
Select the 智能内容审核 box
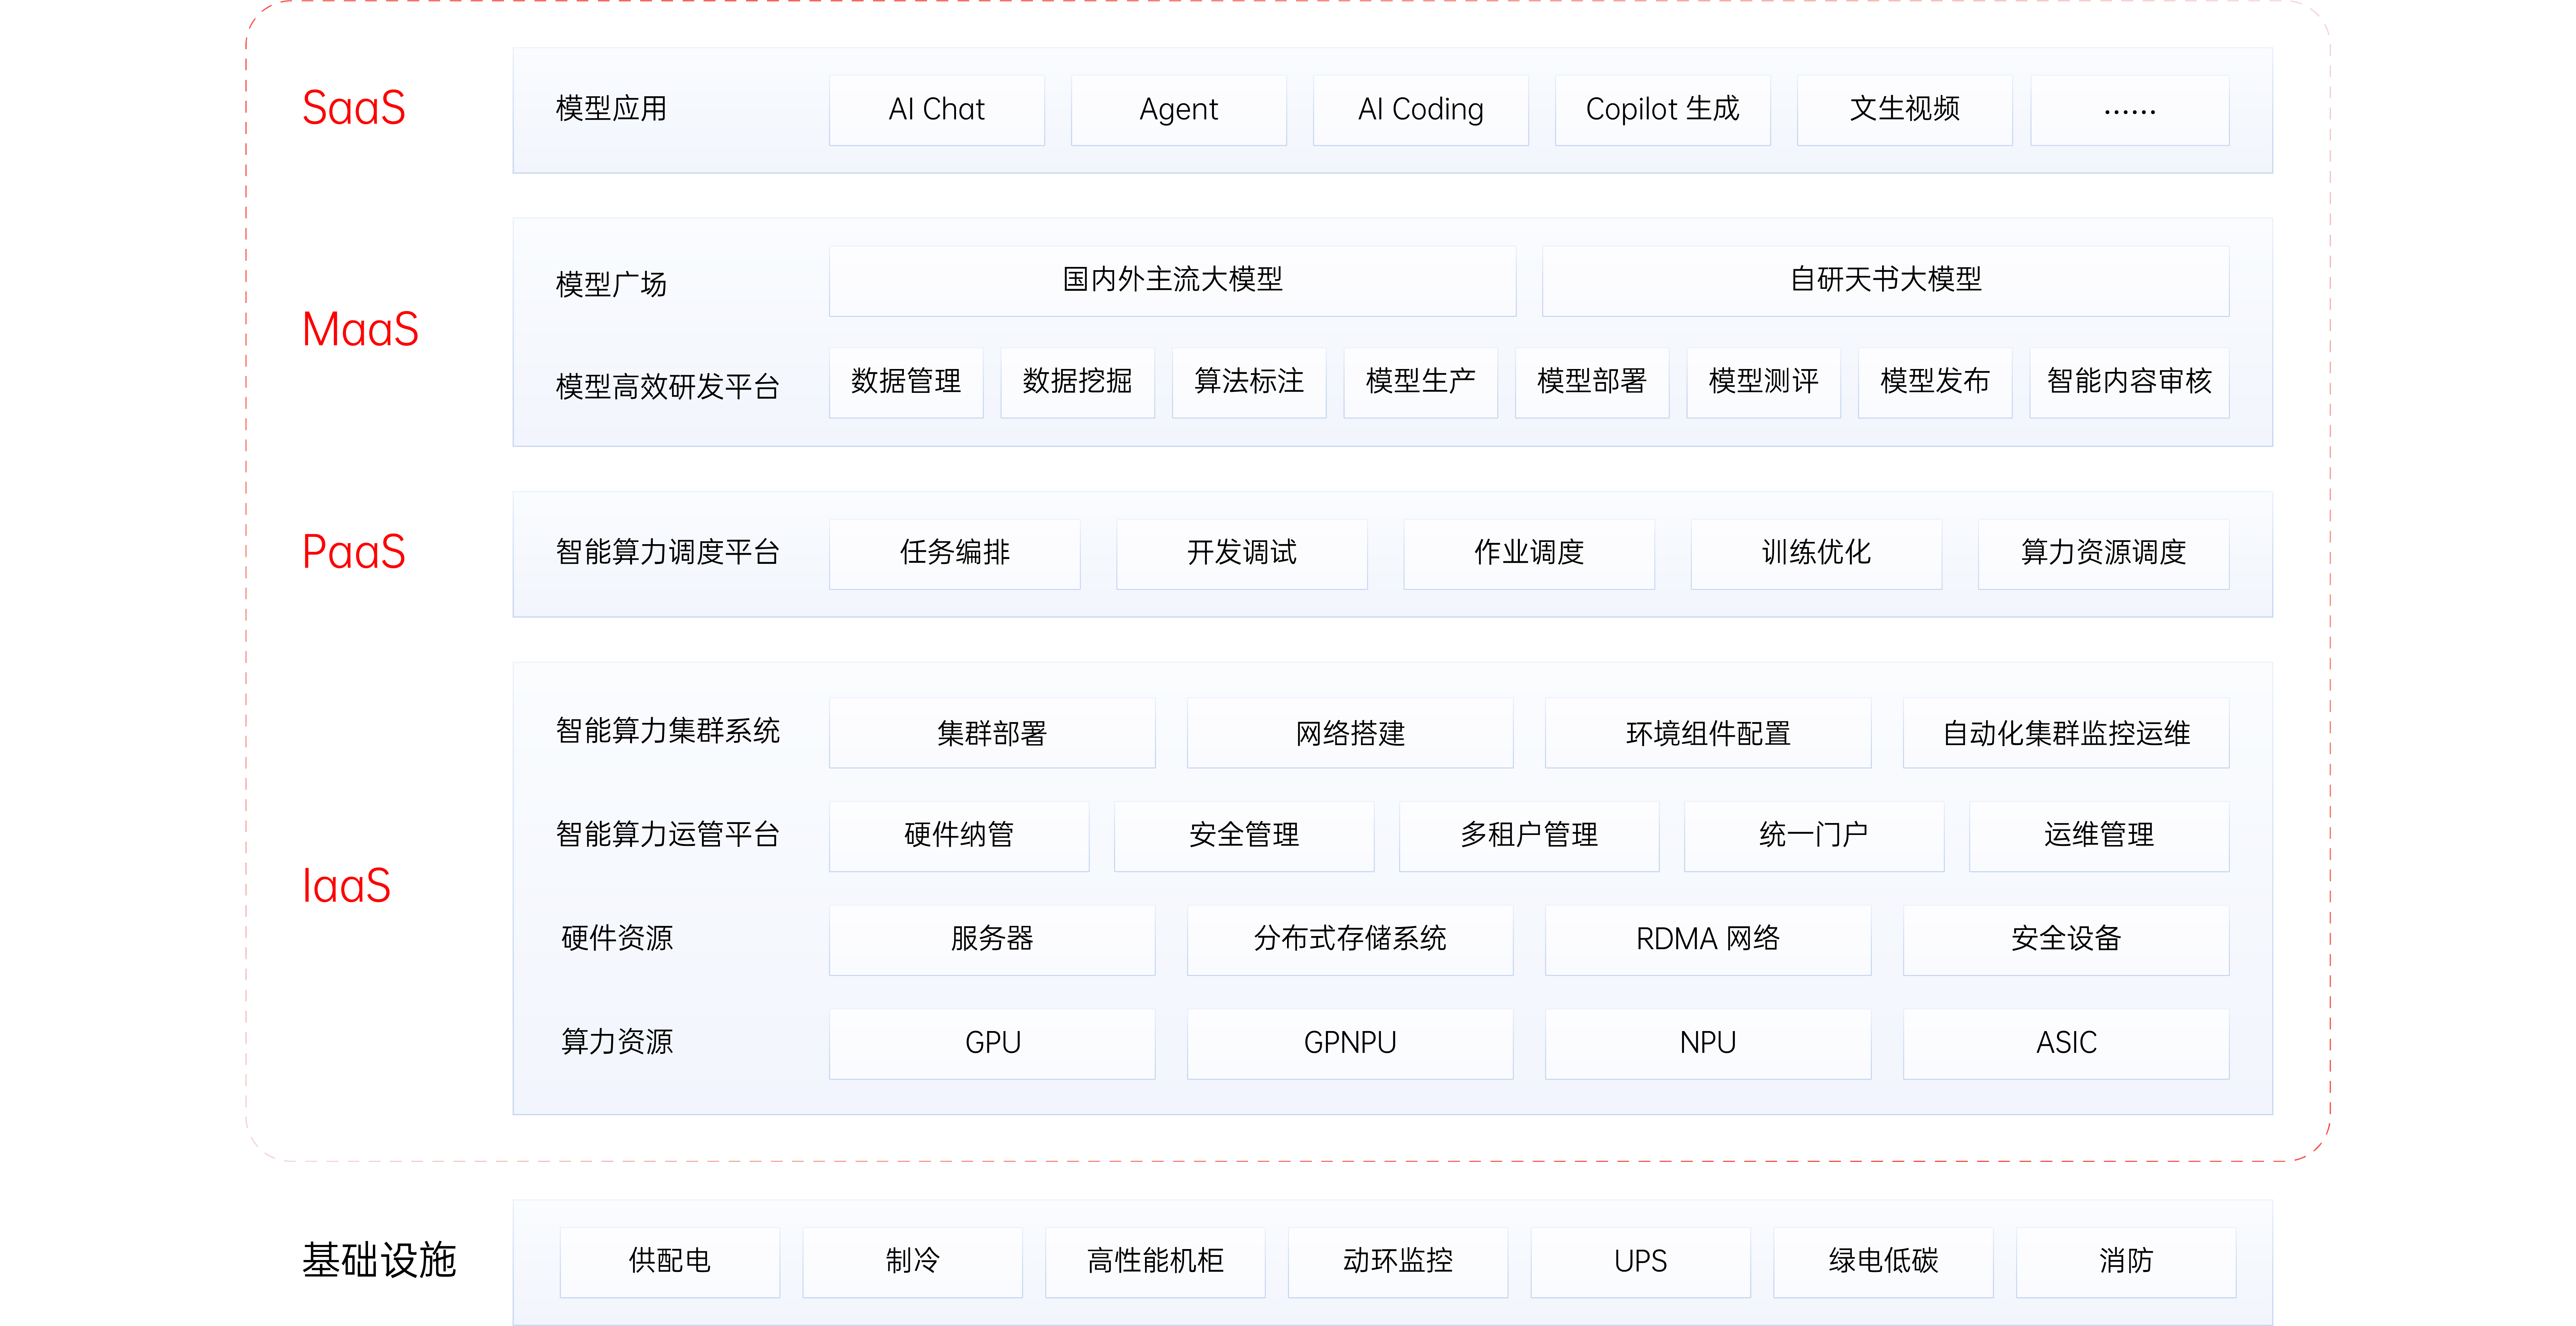2130,383
